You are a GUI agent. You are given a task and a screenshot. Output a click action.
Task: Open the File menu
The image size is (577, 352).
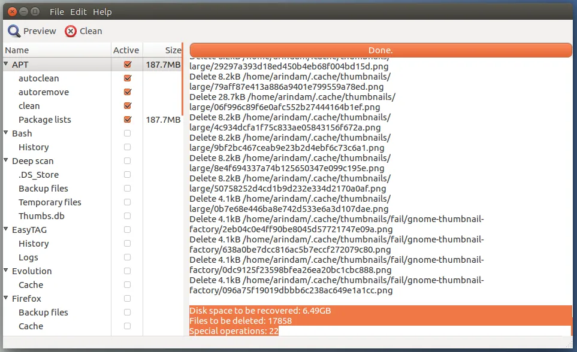coord(57,12)
